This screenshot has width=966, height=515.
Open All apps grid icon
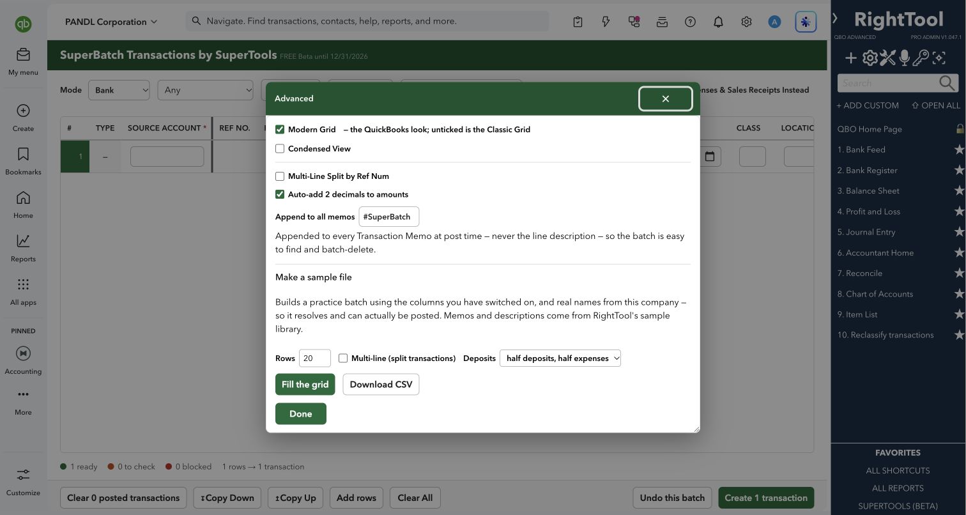(23, 284)
